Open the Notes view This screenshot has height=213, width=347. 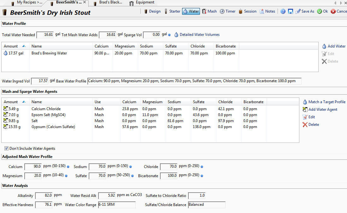tap(267, 11)
